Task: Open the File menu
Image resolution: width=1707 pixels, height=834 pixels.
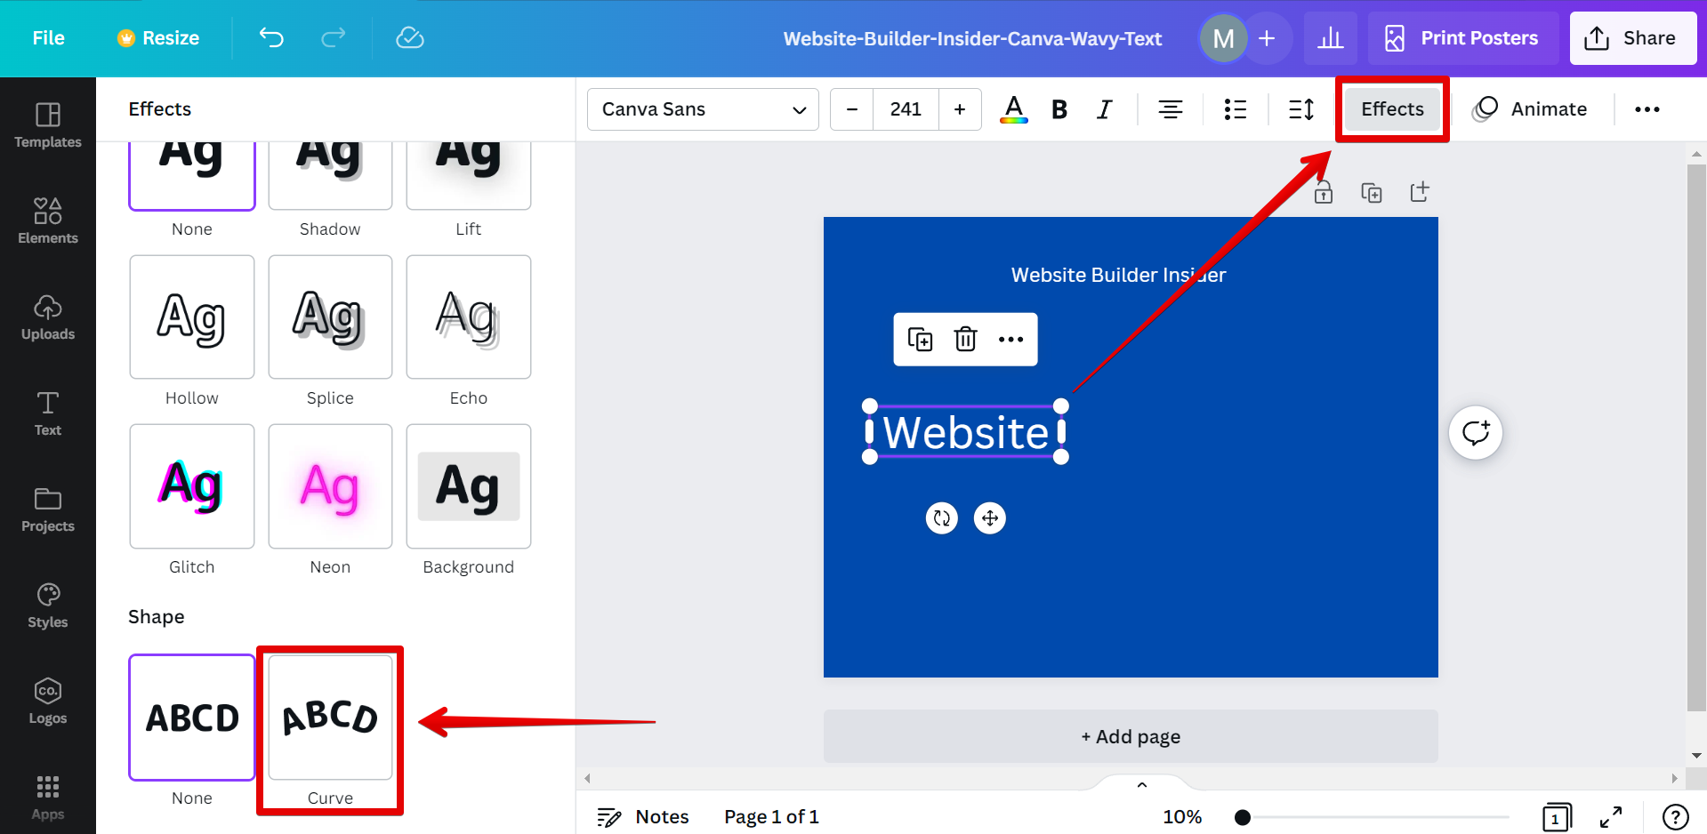Action: 48,37
